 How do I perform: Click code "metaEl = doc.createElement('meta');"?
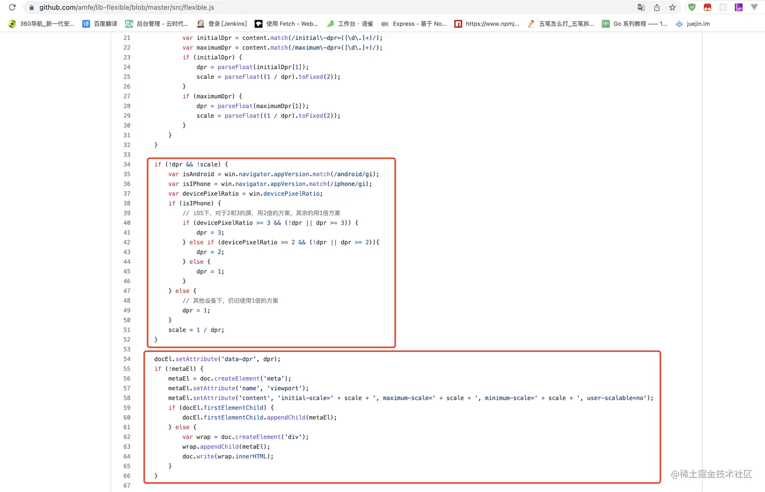(230, 379)
